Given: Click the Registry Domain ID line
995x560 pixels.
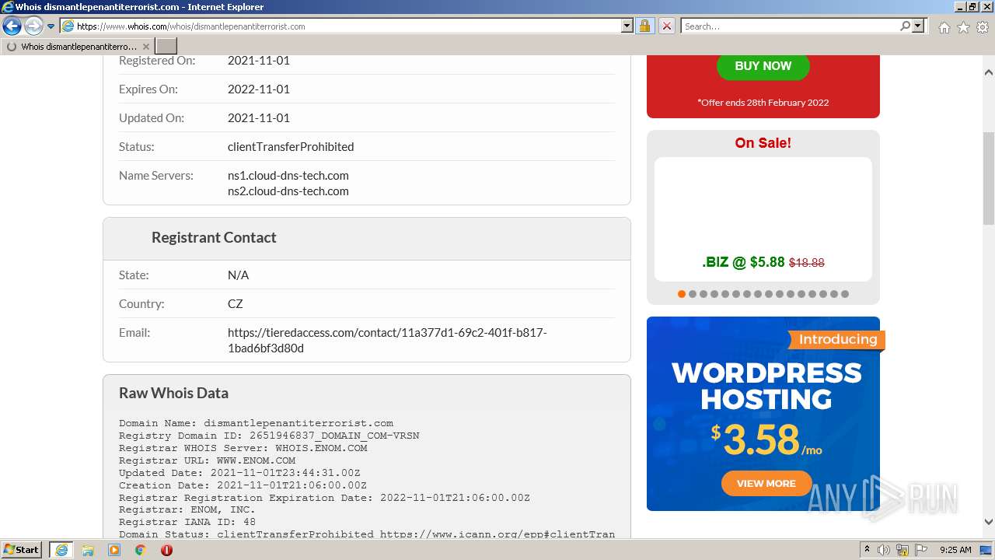Looking at the screenshot, I should (x=269, y=436).
